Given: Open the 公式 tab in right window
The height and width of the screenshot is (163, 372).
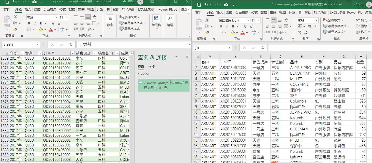Looking at the screenshot, I should (x=255, y=12).
